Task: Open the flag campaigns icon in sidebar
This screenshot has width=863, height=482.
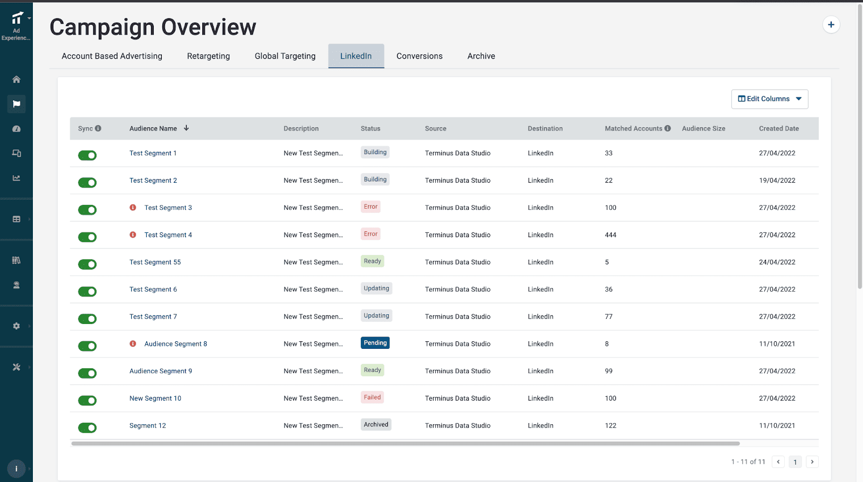Action: (x=16, y=104)
